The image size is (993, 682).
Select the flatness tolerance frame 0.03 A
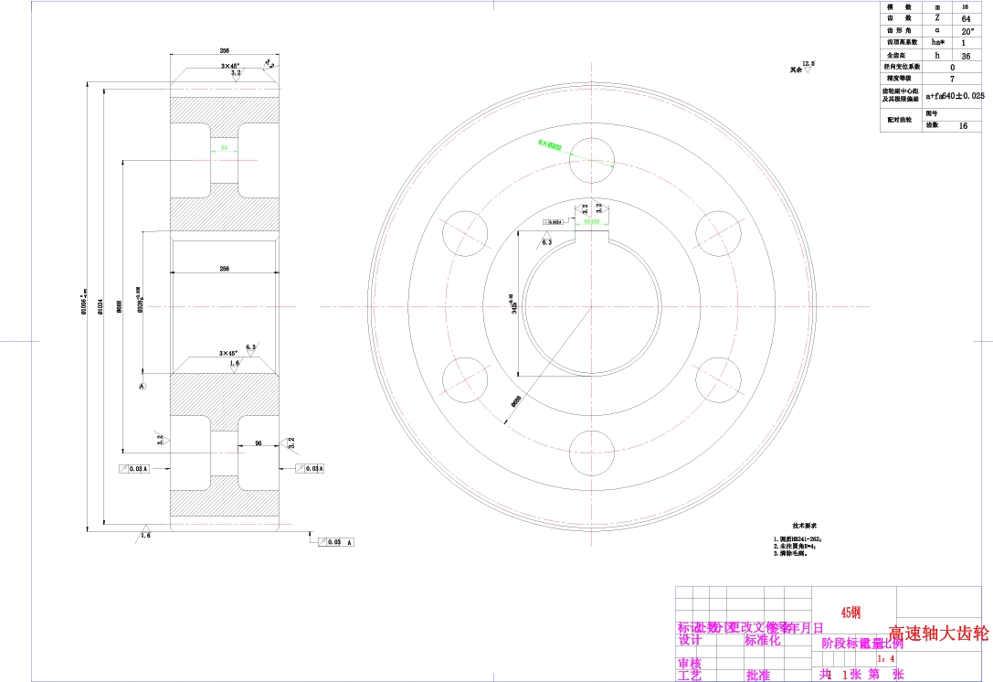click(x=135, y=468)
